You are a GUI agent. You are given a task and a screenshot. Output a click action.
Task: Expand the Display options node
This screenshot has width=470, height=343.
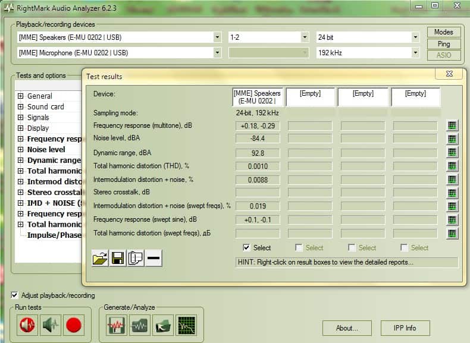pyautogui.click(x=20, y=128)
